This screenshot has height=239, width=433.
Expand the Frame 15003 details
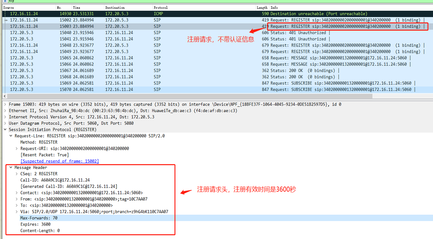(5, 104)
